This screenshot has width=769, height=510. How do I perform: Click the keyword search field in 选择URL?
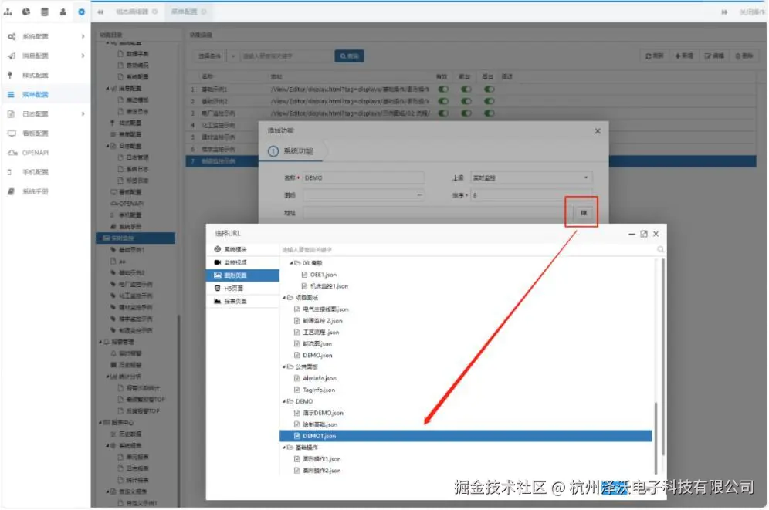click(469, 249)
